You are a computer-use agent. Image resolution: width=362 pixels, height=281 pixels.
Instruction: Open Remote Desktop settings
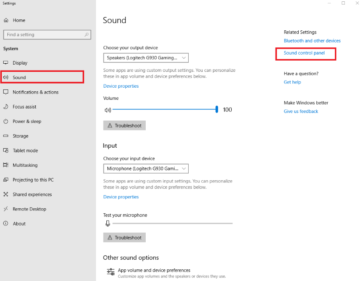29,209
